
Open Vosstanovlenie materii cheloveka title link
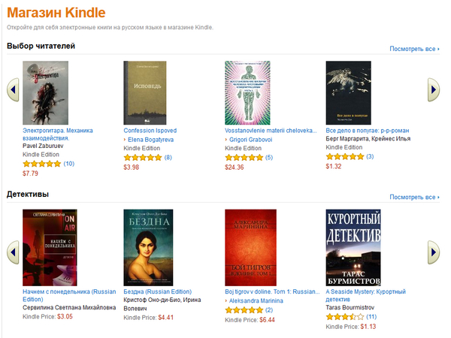click(271, 131)
